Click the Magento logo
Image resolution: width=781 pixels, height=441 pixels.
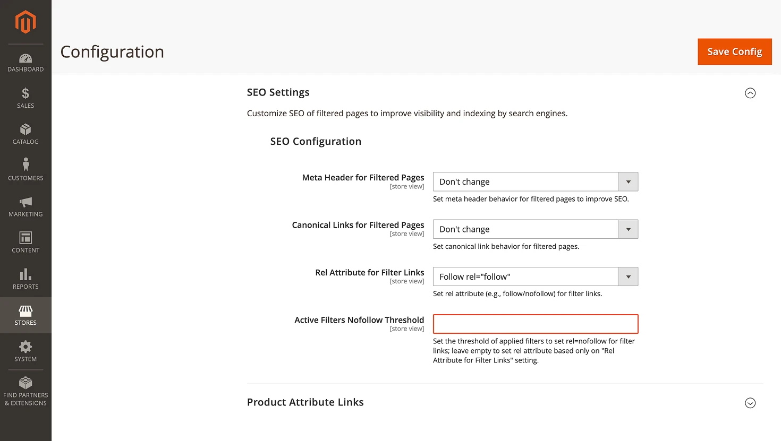pyautogui.click(x=26, y=21)
